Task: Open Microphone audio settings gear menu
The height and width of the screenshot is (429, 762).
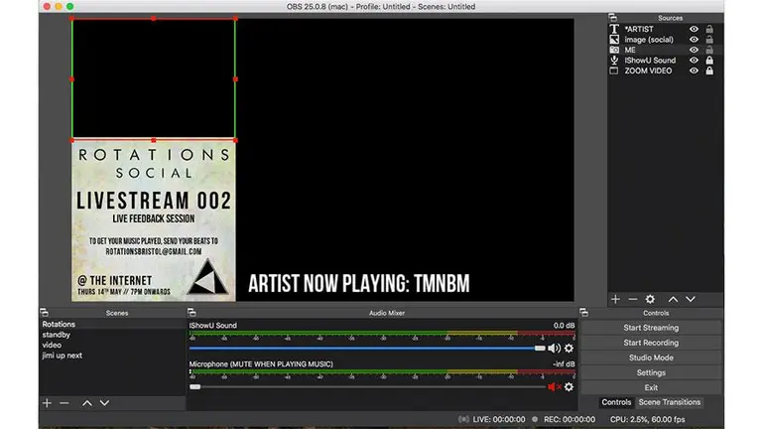Action: coord(569,387)
